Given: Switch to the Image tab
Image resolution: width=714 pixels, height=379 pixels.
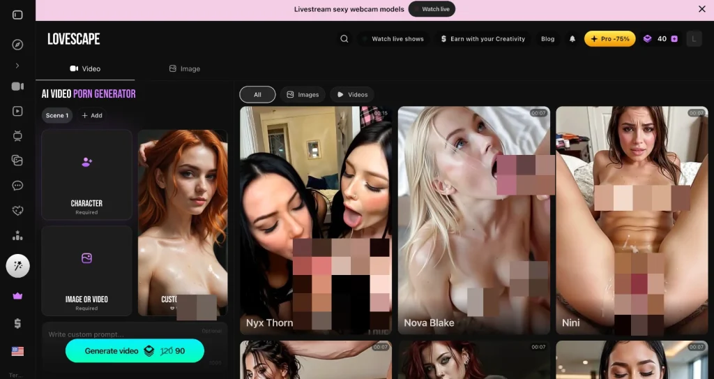Looking at the screenshot, I should [x=184, y=69].
